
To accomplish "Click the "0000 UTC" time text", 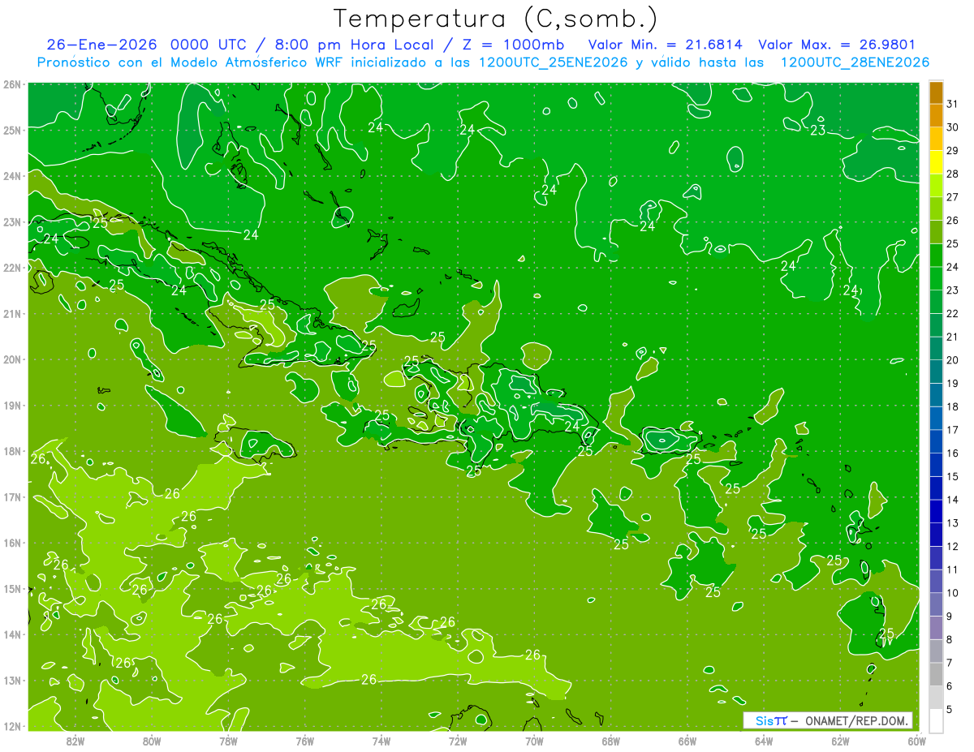I will [x=210, y=45].
